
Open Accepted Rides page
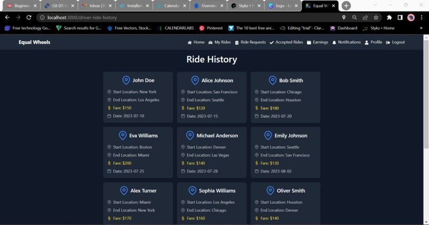286,42
